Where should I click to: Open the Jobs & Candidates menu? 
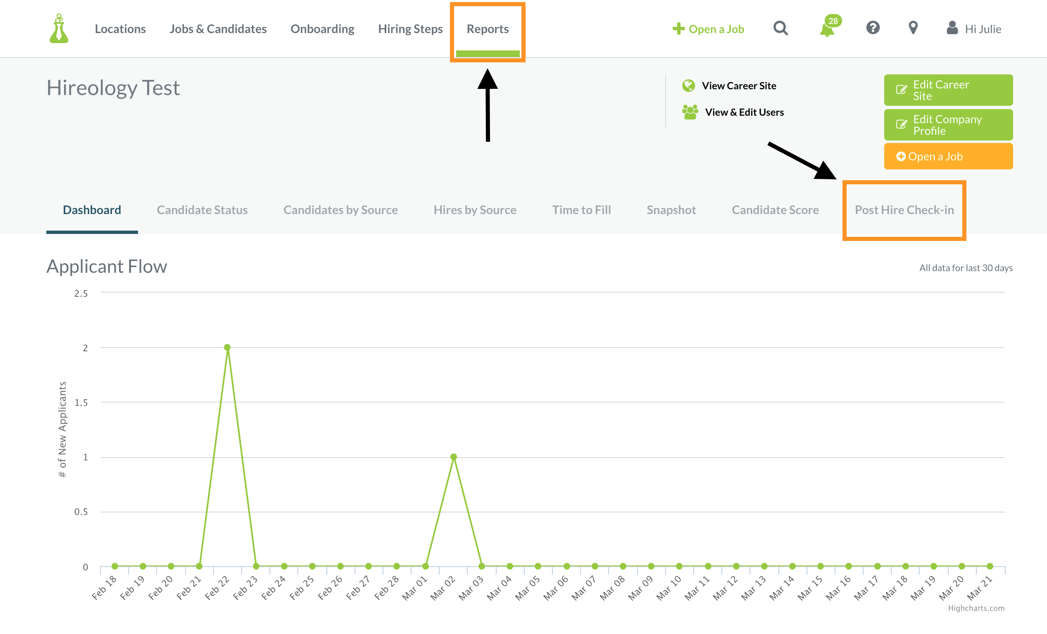pyautogui.click(x=218, y=29)
